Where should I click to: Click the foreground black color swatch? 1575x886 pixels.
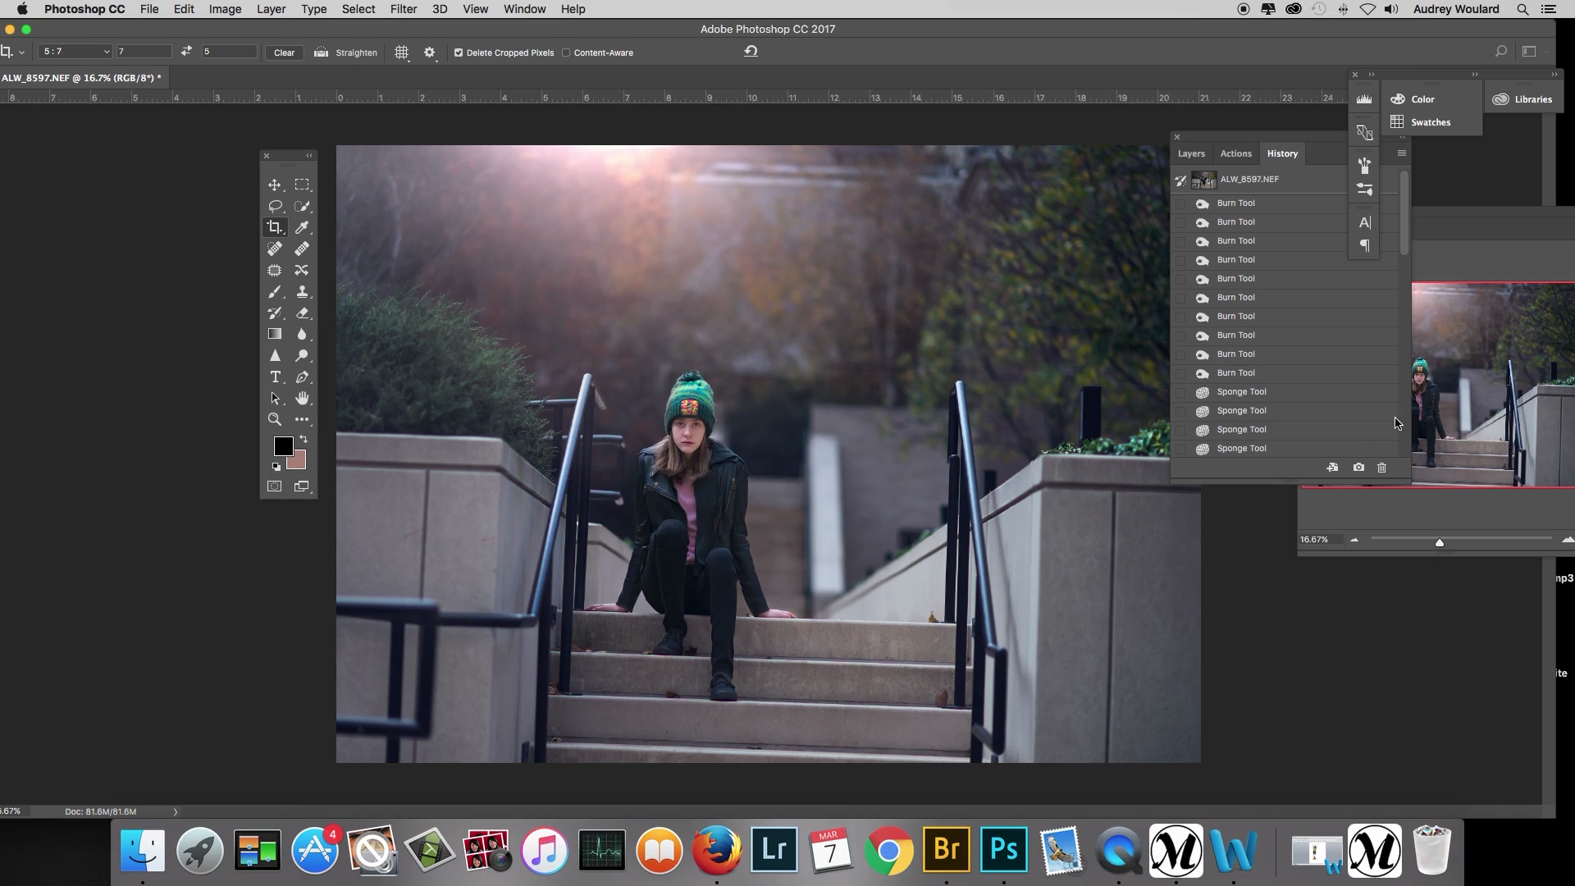point(283,446)
